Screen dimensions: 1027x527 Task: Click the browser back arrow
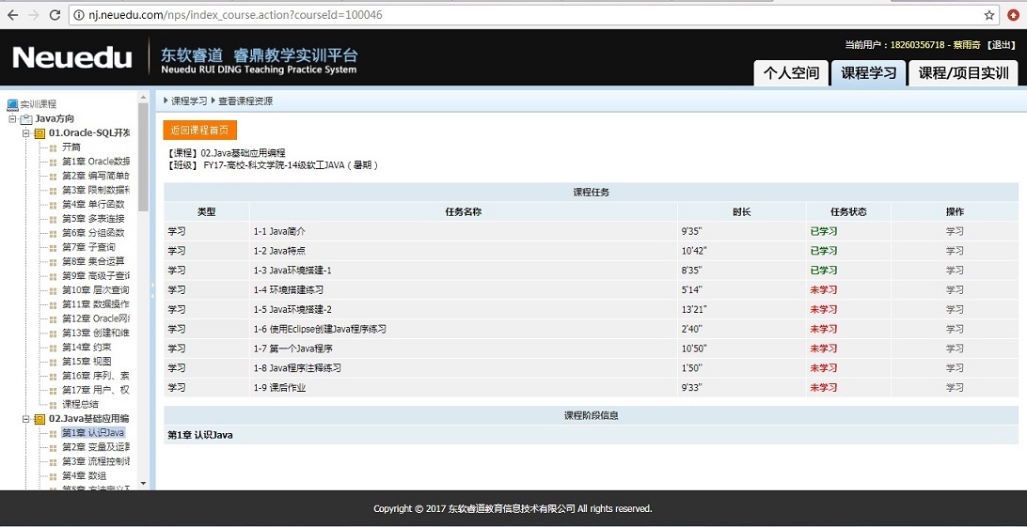12,15
